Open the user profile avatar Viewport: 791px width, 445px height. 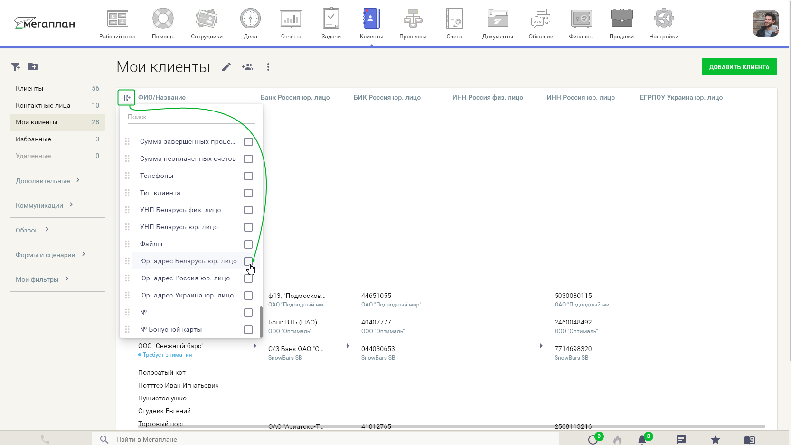765,23
